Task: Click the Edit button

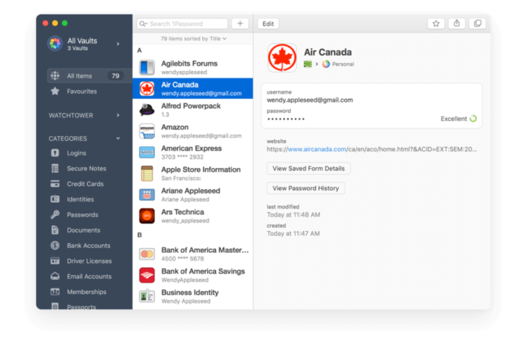Action: tap(268, 24)
